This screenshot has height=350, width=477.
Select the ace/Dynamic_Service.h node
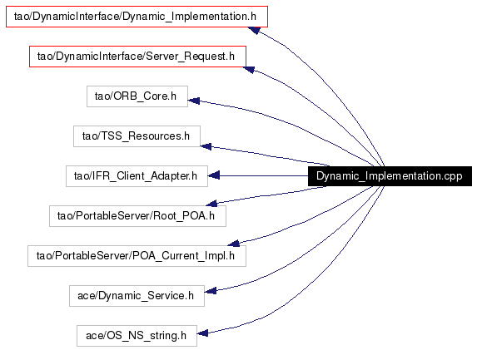pyautogui.click(x=137, y=296)
